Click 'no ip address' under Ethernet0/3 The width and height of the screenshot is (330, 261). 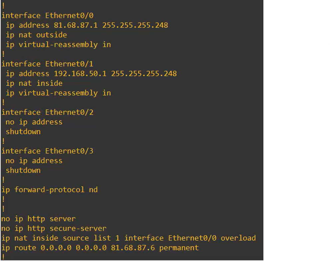[x=34, y=161]
